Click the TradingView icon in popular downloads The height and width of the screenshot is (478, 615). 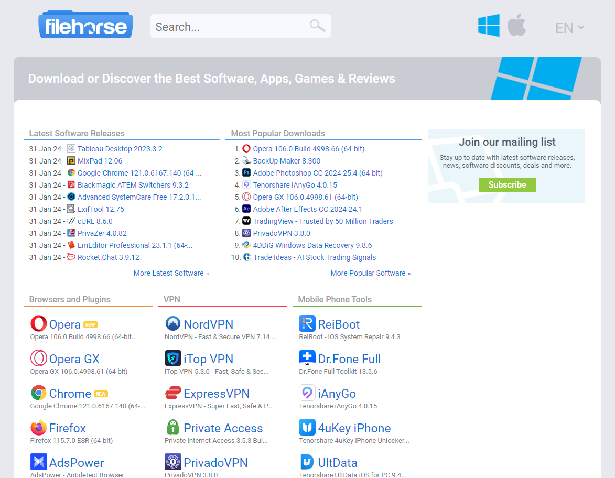coord(246,221)
